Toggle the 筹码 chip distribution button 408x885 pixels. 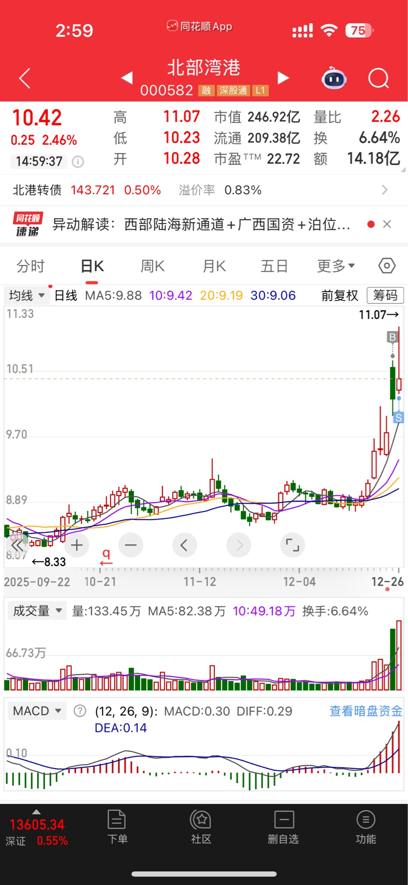tap(385, 295)
